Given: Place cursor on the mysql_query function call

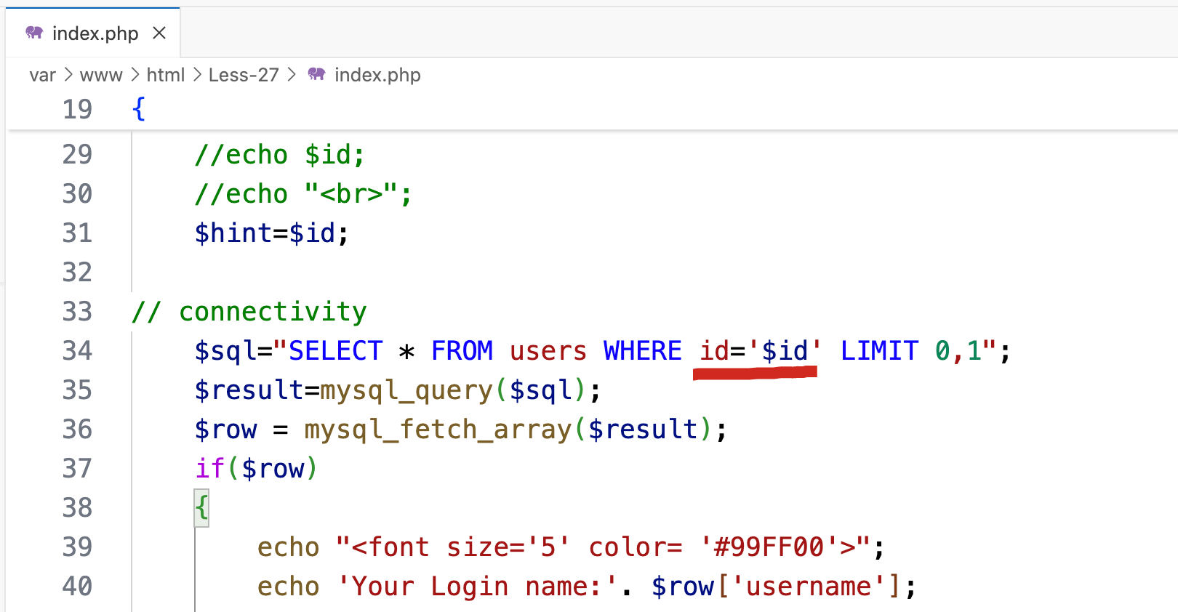Looking at the screenshot, I should point(406,390).
